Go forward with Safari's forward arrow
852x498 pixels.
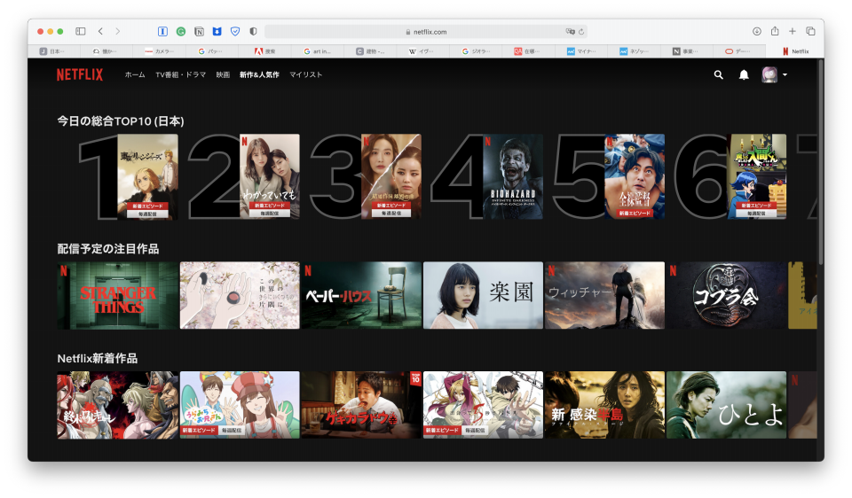click(x=117, y=32)
